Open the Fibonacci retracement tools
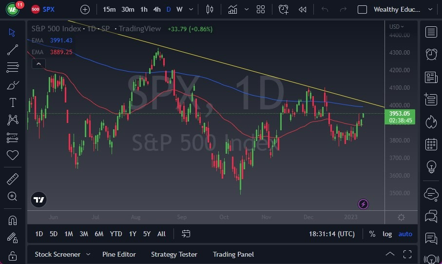The height and width of the screenshot is (264, 442). click(12, 67)
